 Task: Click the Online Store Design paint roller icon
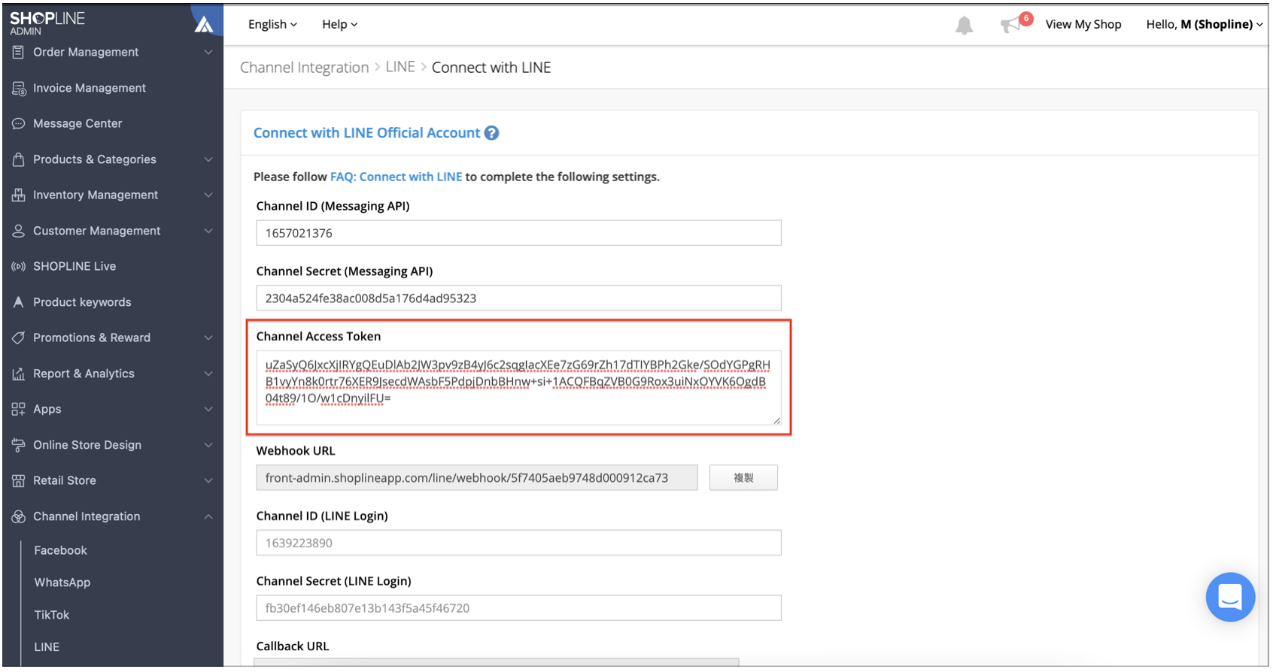pyautogui.click(x=19, y=445)
